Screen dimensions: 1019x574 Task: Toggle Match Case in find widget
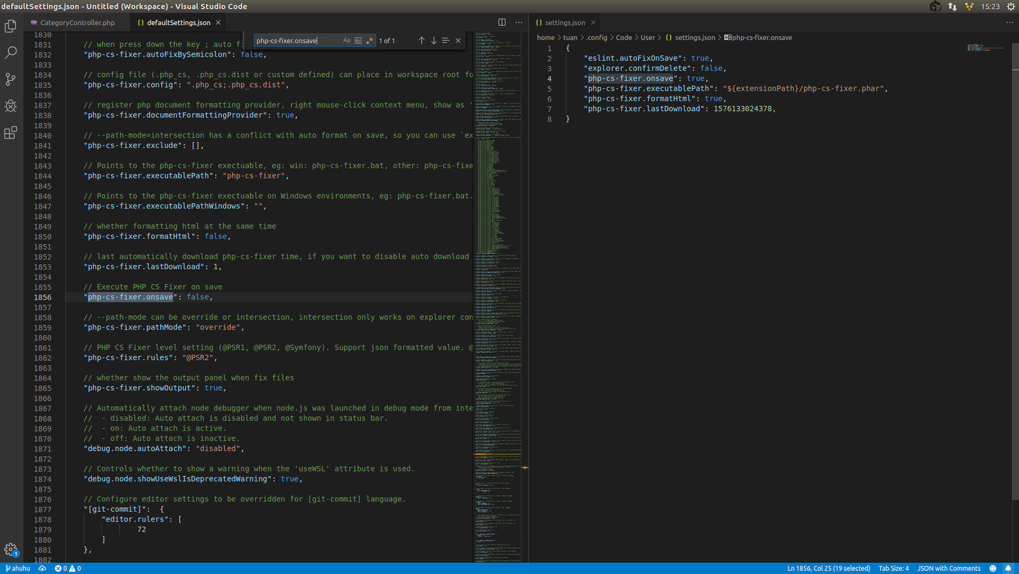346,41
